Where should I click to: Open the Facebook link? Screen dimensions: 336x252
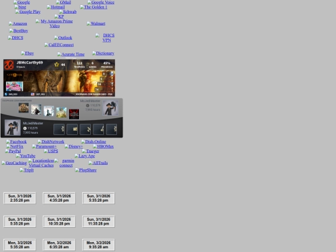17,142
